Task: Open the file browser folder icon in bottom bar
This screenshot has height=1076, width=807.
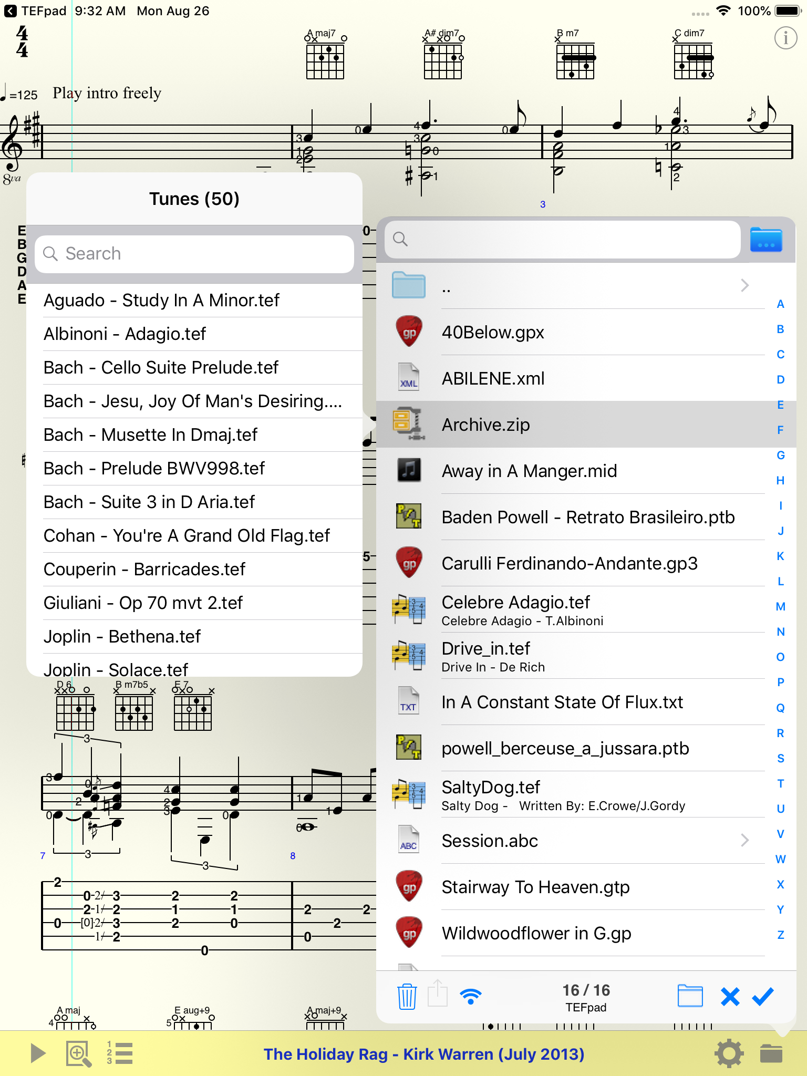Action: click(x=771, y=1053)
